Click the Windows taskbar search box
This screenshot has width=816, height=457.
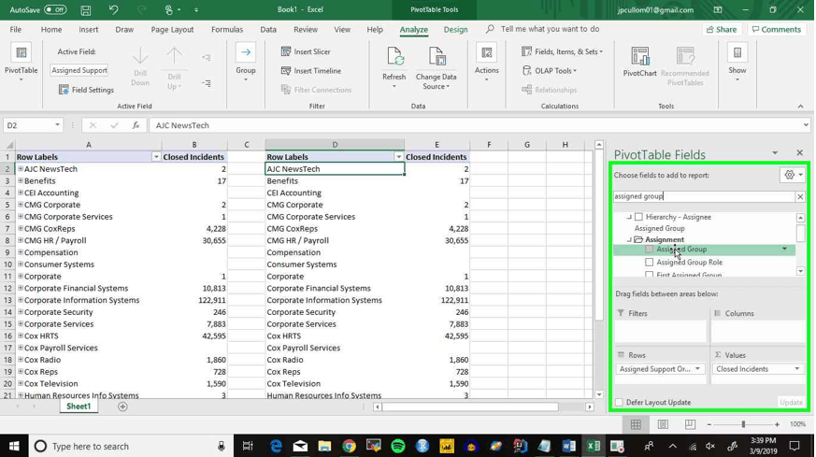tap(130, 446)
